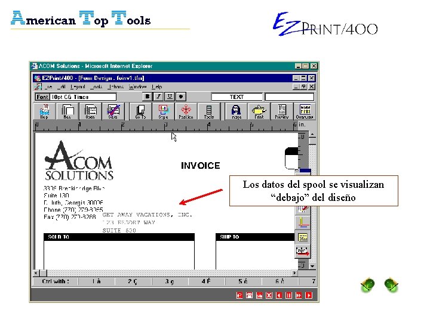Open the Preview toolbar icon
The width and height of the screenshot is (430, 322).
click(282, 112)
